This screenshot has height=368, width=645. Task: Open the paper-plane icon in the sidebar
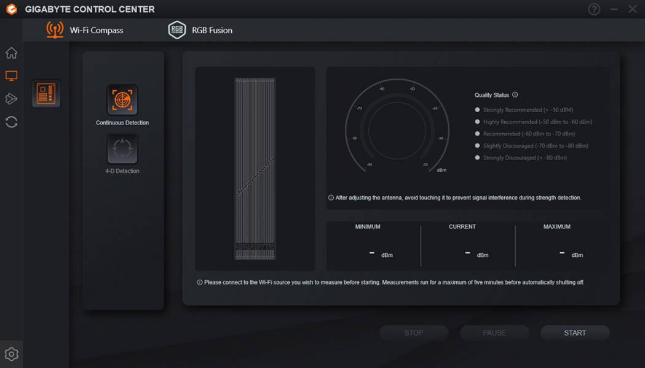[12, 99]
